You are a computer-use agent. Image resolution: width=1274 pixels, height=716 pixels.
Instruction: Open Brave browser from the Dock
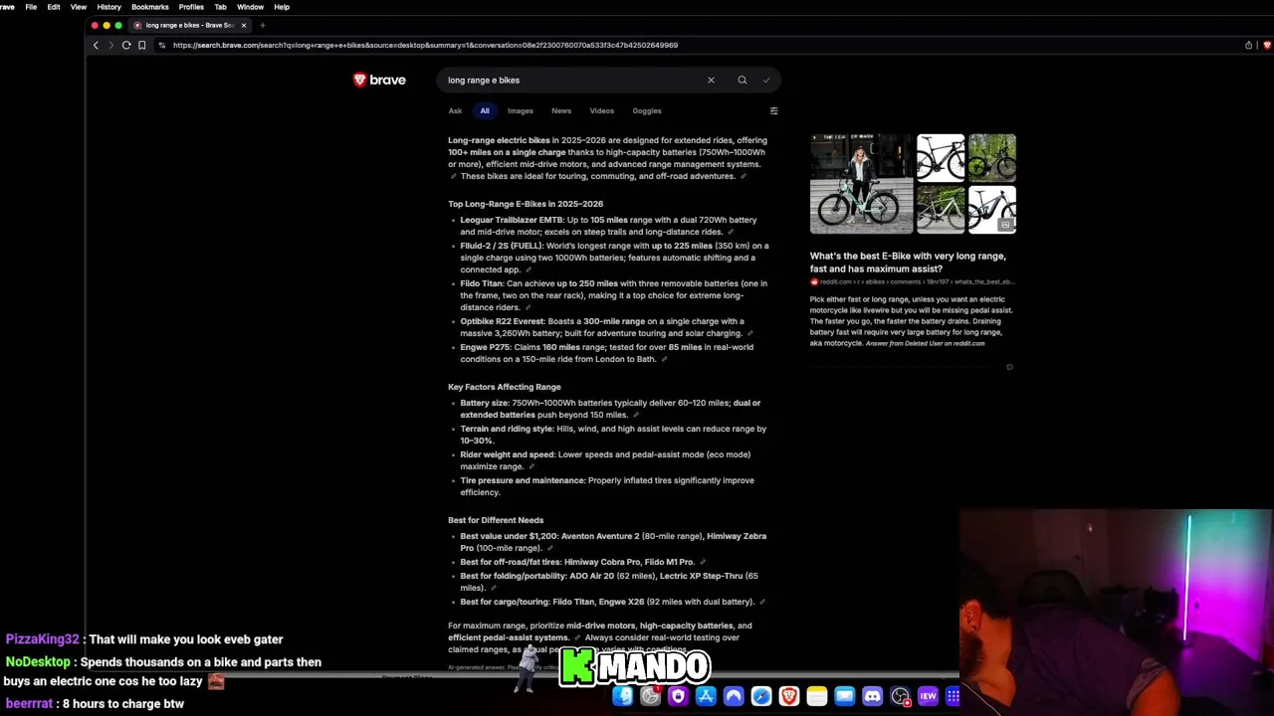(x=789, y=696)
